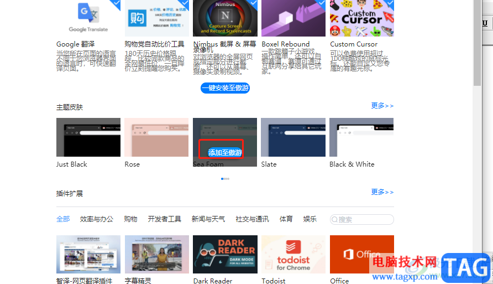The image size is (493, 284).
Task: Click the Slate theme label
Action: tap(269, 164)
